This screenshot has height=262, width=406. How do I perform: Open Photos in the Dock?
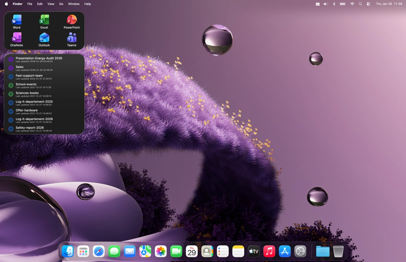click(161, 251)
